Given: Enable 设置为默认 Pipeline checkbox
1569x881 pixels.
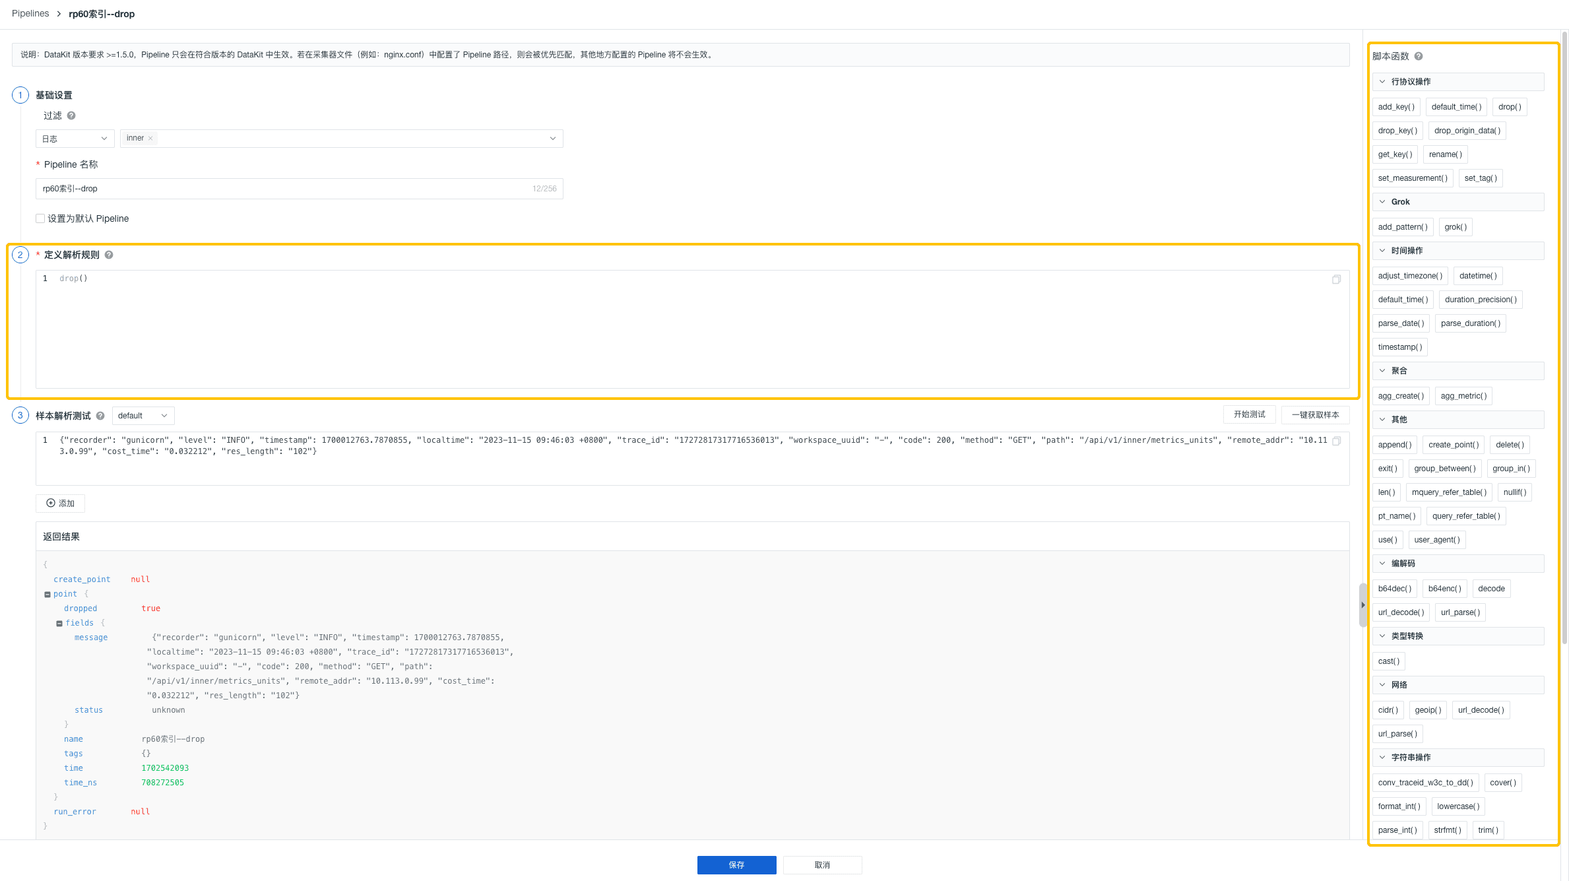Looking at the screenshot, I should coord(40,218).
